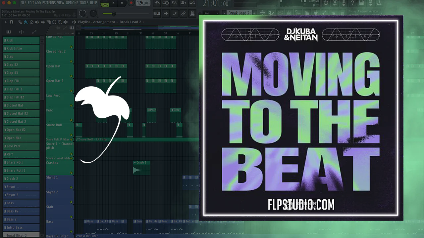The width and height of the screenshot is (424, 238).
Task: Adjust the master pitch knob
Action: tap(94, 14)
